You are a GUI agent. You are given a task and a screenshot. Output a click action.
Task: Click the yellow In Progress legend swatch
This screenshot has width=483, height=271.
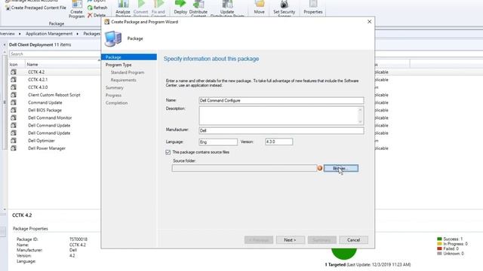click(439, 244)
